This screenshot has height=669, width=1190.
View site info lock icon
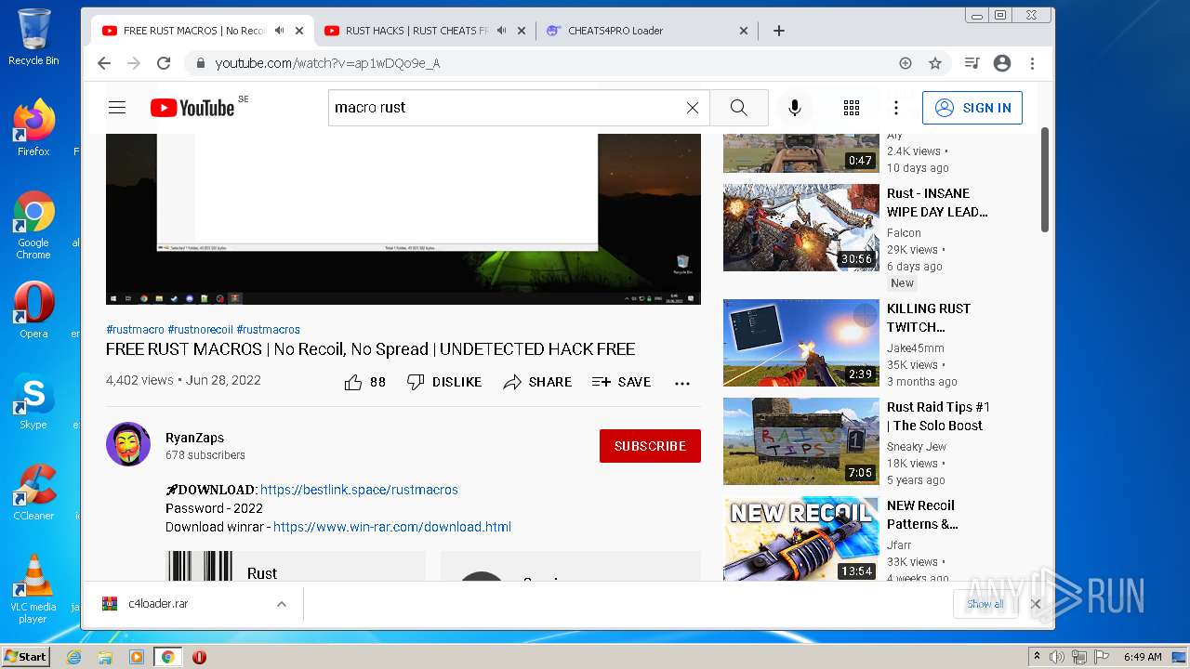200,63
